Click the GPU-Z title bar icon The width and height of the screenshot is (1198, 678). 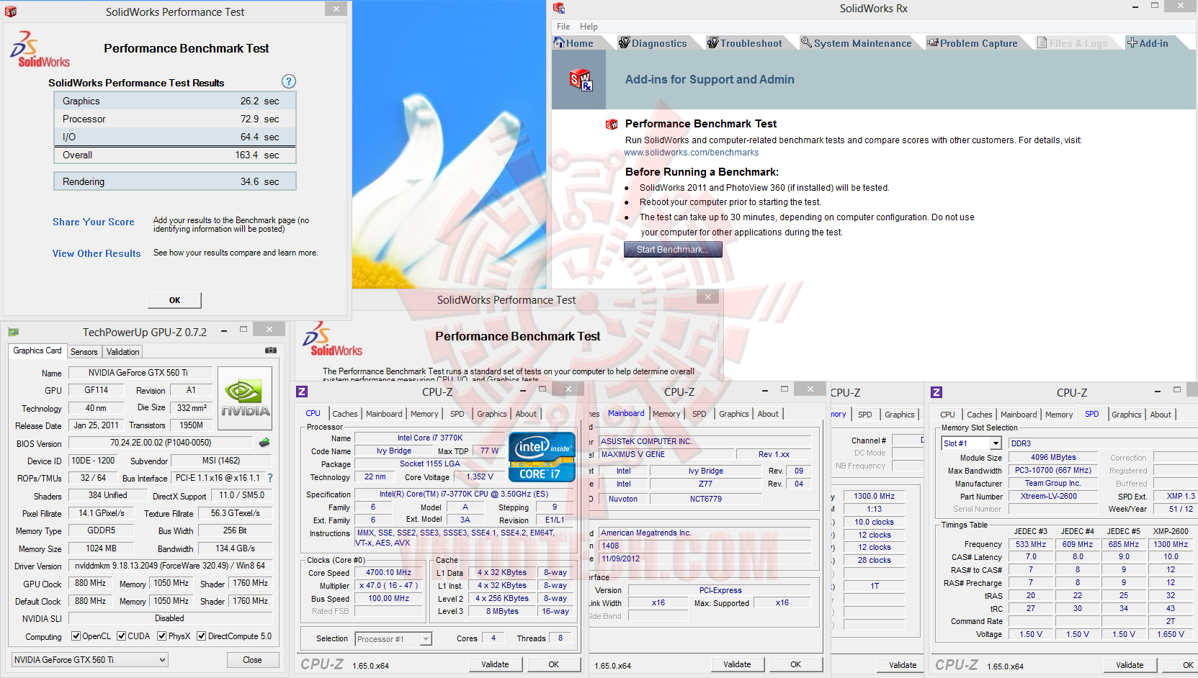coord(13,332)
